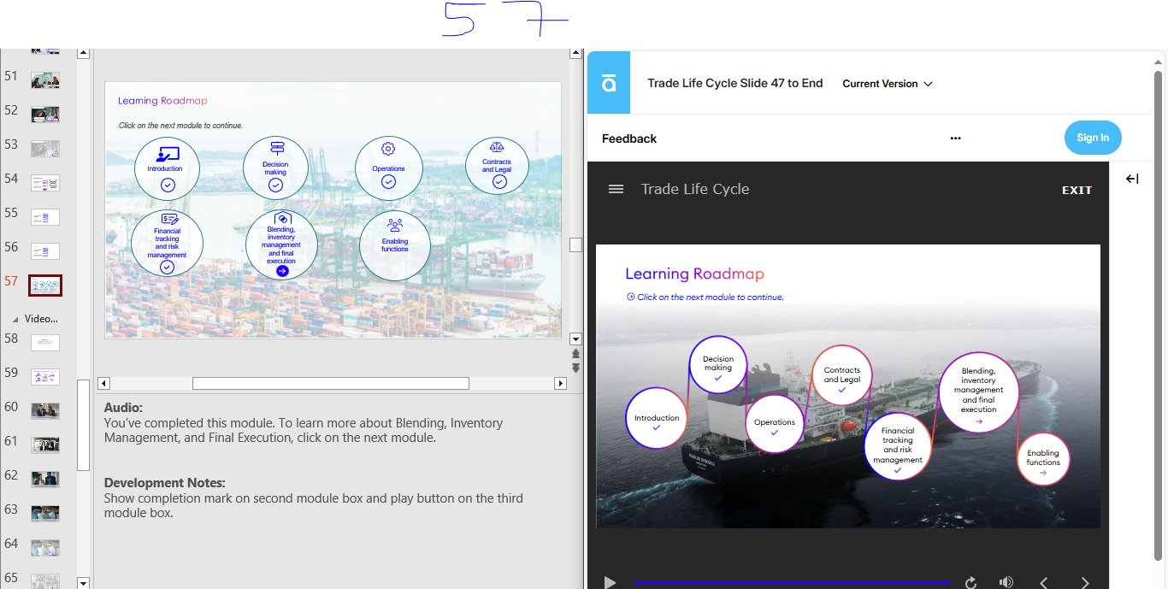The image size is (1168, 589).
Task: Open the Current Version dropdown
Action: (x=887, y=84)
